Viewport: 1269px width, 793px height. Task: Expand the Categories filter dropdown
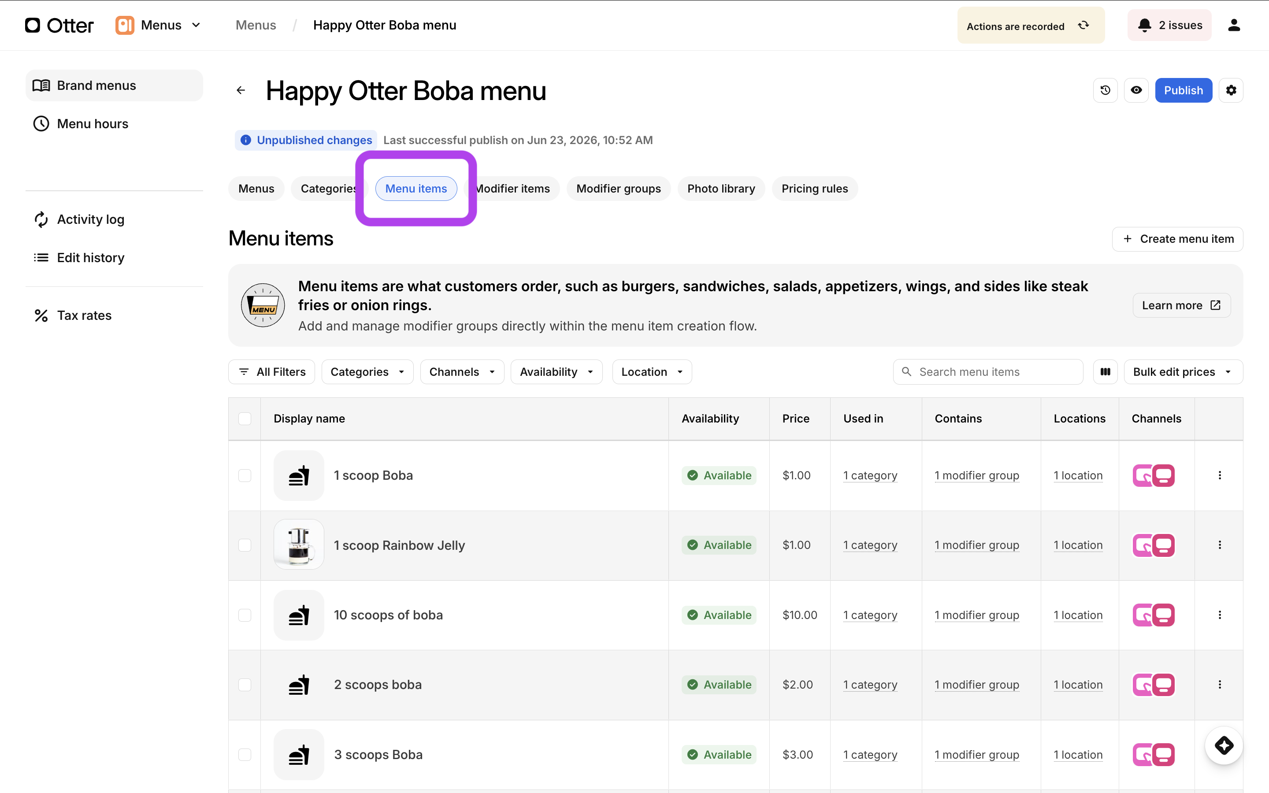click(367, 372)
